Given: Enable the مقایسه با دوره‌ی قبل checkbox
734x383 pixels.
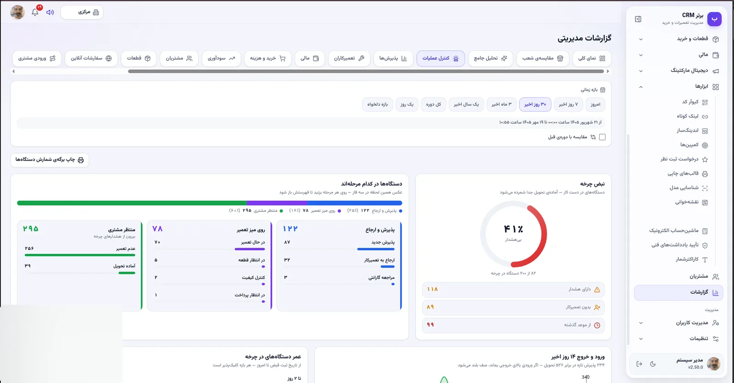Looking at the screenshot, I should click(602, 137).
